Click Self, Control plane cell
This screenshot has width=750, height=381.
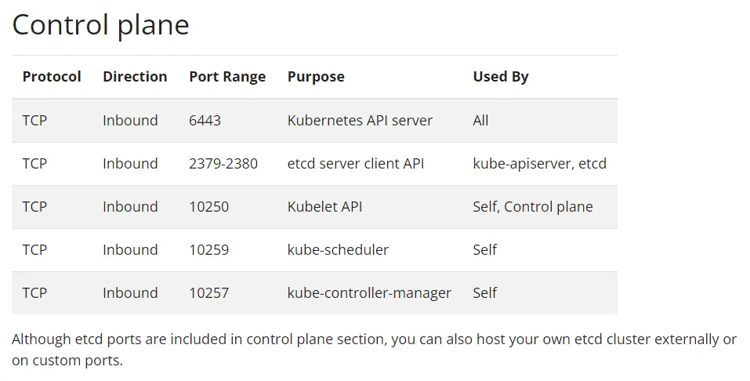click(x=533, y=207)
